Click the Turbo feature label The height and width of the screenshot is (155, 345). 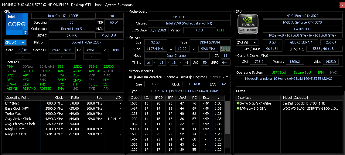[93, 84]
